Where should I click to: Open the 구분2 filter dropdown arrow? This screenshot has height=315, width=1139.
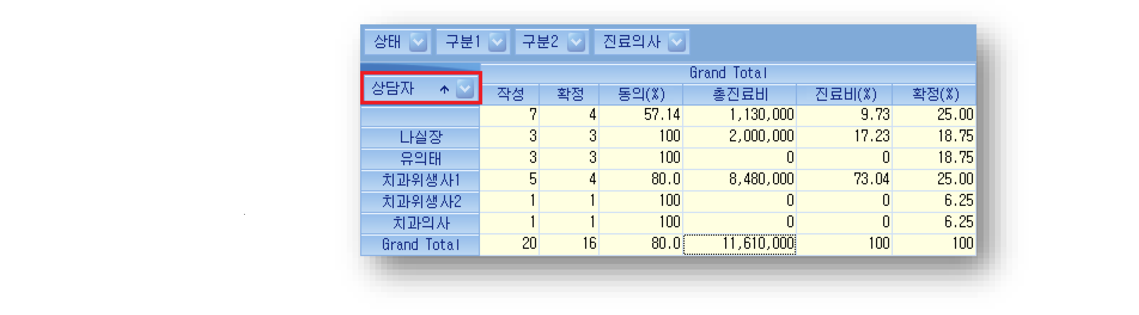[x=576, y=42]
